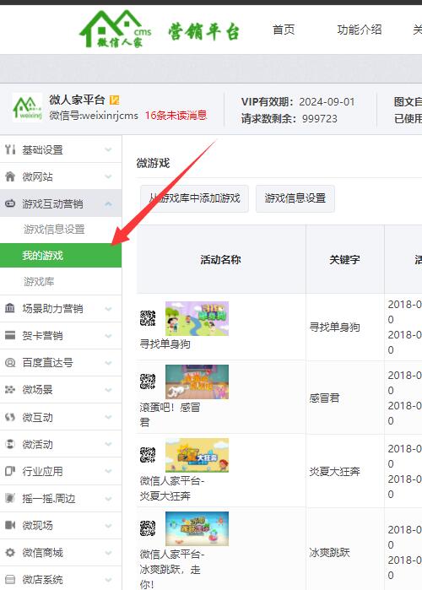Open the 16条未读消息 link
Image resolution: width=422 pixels, height=590 pixels.
pyautogui.click(x=176, y=115)
